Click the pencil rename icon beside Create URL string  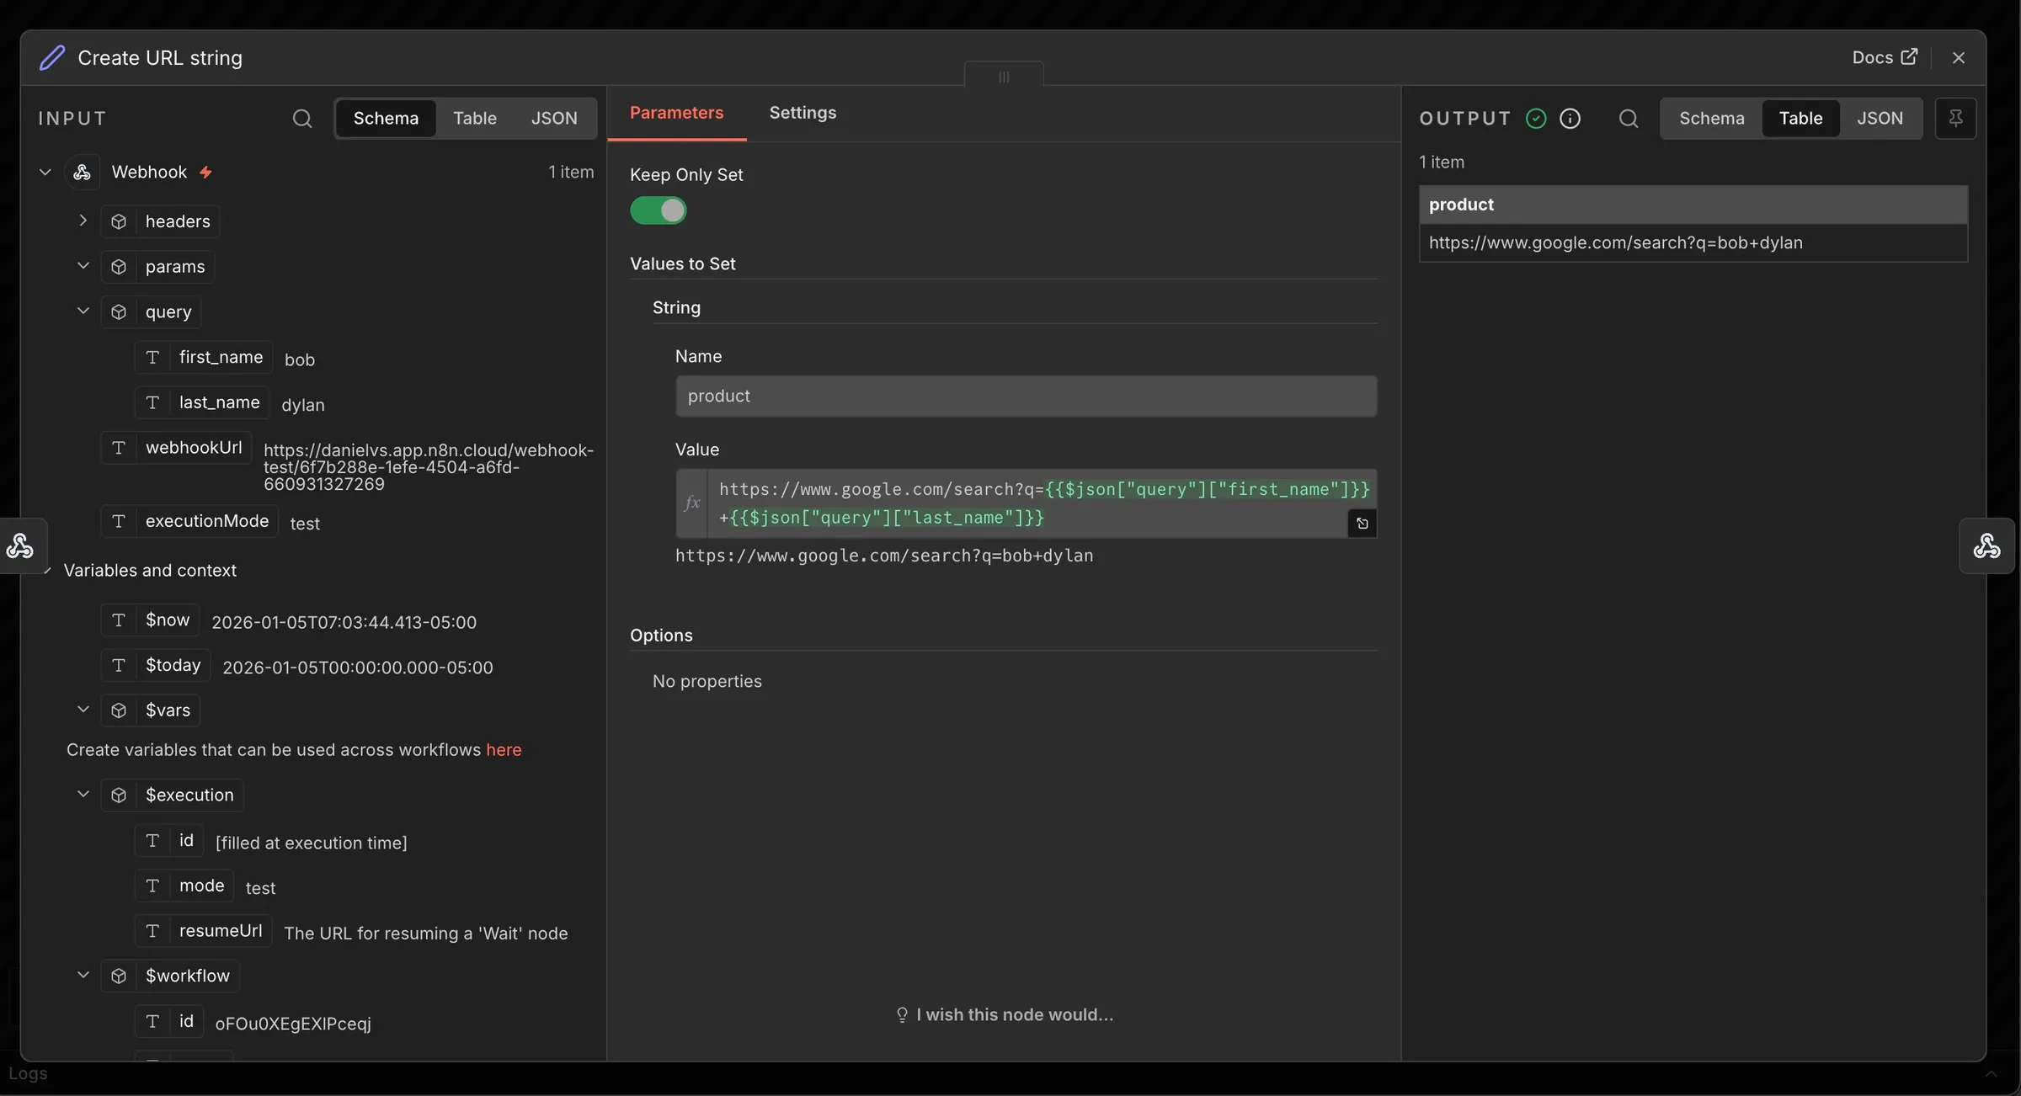click(x=52, y=57)
